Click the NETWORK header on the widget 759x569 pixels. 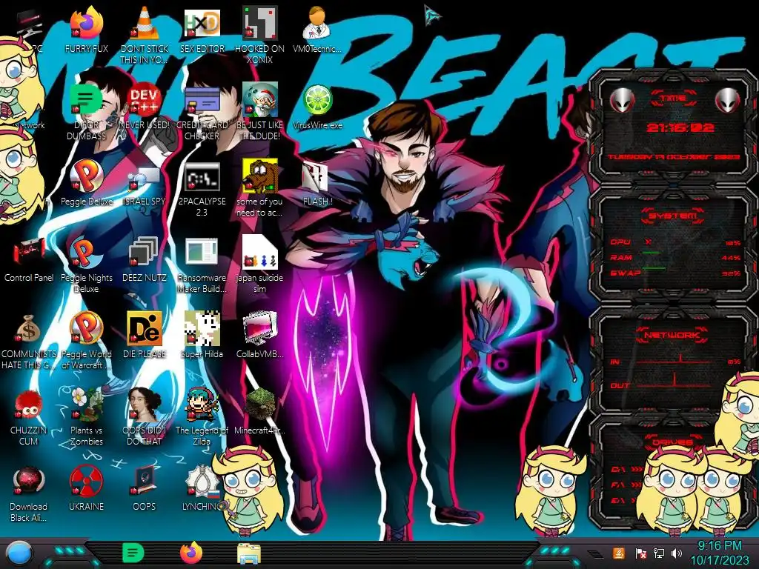[673, 335]
